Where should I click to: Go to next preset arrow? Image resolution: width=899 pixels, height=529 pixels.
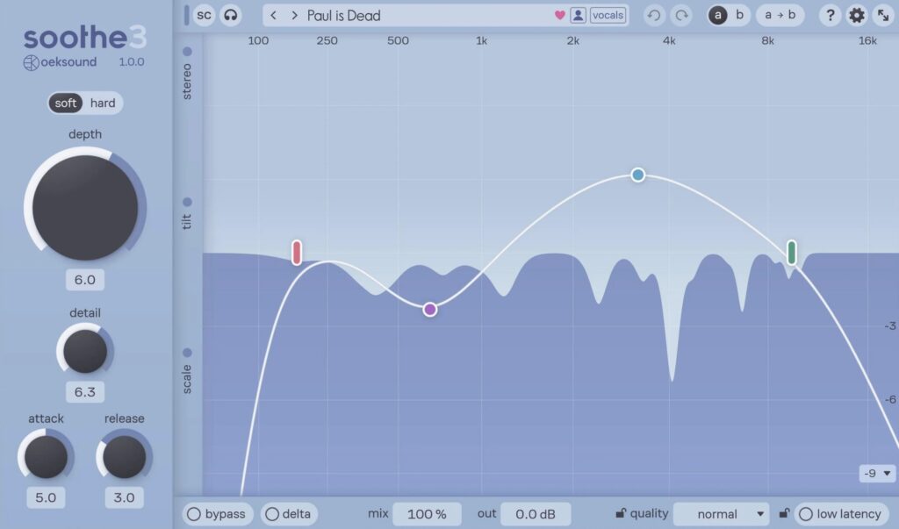pyautogui.click(x=294, y=16)
